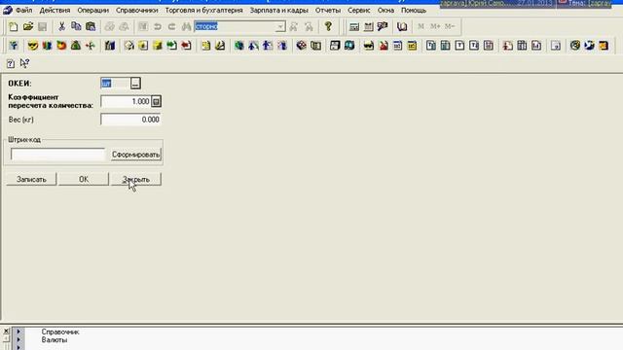
Task: Click the pencil-on-note toolbar icon
Action: (220, 46)
